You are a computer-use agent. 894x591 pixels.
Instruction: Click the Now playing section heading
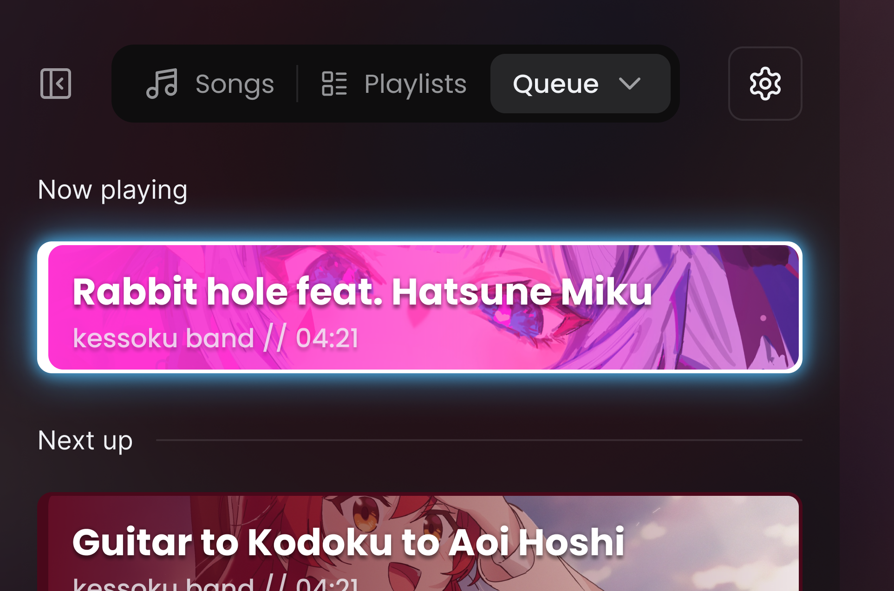point(113,190)
